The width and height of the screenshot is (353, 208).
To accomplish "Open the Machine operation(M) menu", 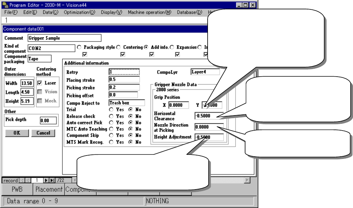I will pyautogui.click(x=150, y=12).
